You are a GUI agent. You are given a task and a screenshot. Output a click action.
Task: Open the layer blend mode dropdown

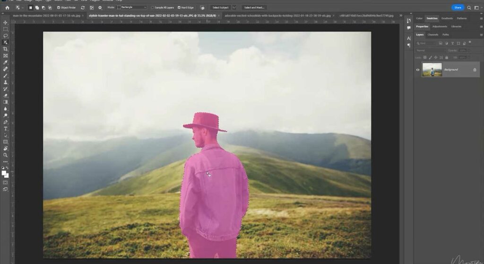[x=431, y=51]
